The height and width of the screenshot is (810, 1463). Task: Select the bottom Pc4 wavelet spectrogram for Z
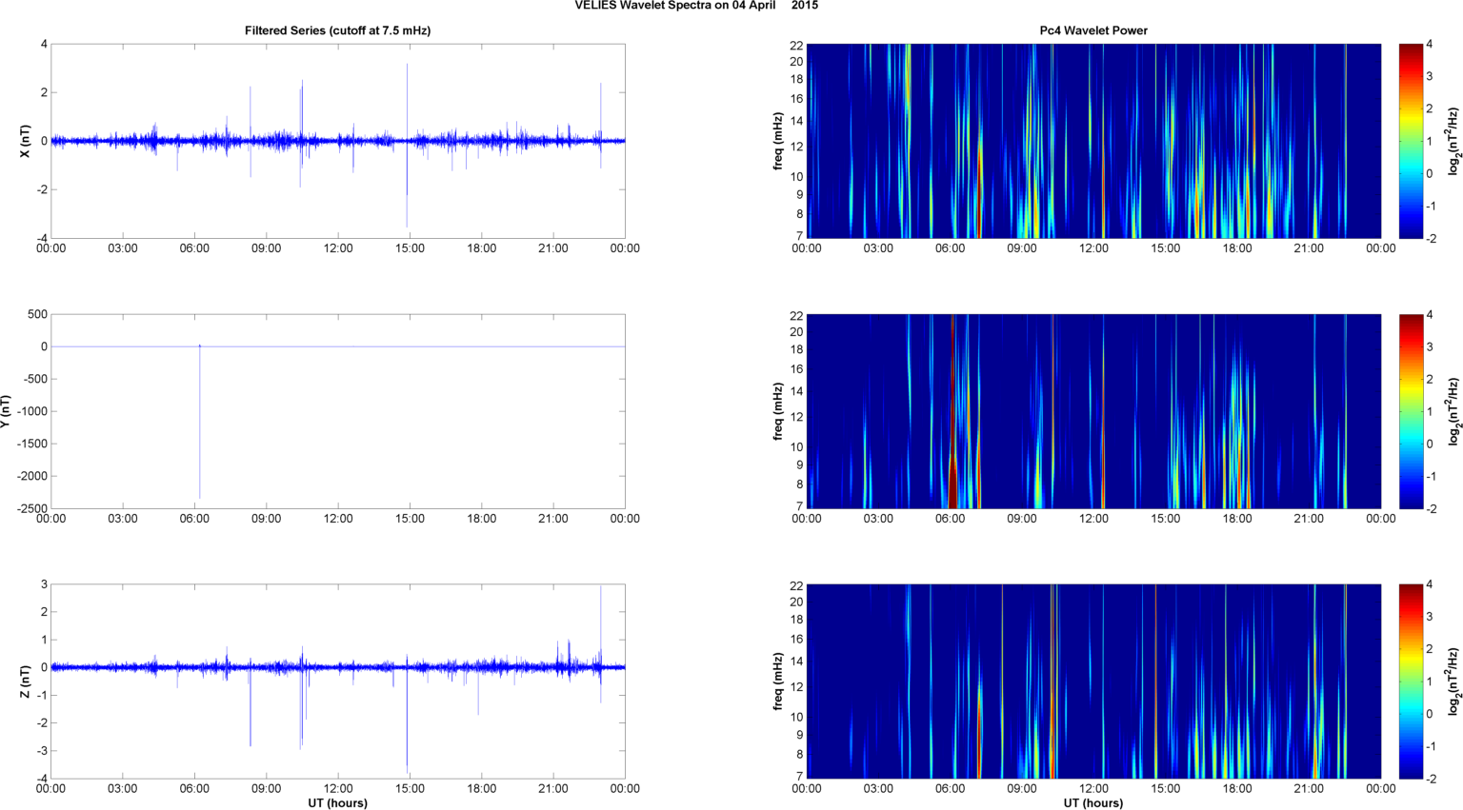pos(1092,682)
